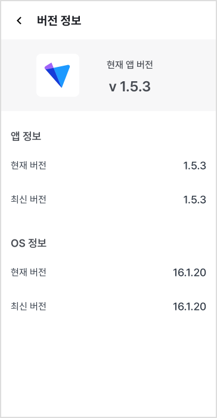Select the 앱 정보 section header
Screen dimensions: 217x418
pyautogui.click(x=26, y=136)
